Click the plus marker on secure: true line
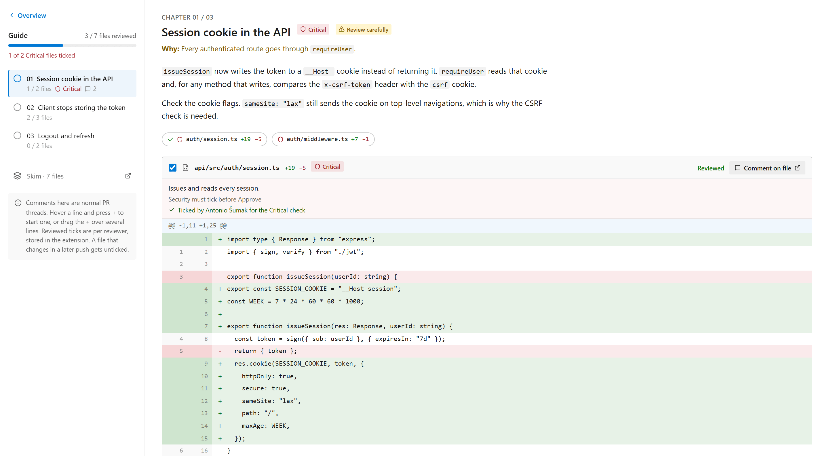 click(x=220, y=388)
